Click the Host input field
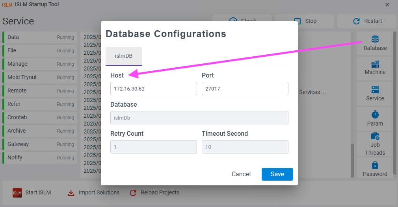The width and height of the screenshot is (398, 207). point(154,89)
